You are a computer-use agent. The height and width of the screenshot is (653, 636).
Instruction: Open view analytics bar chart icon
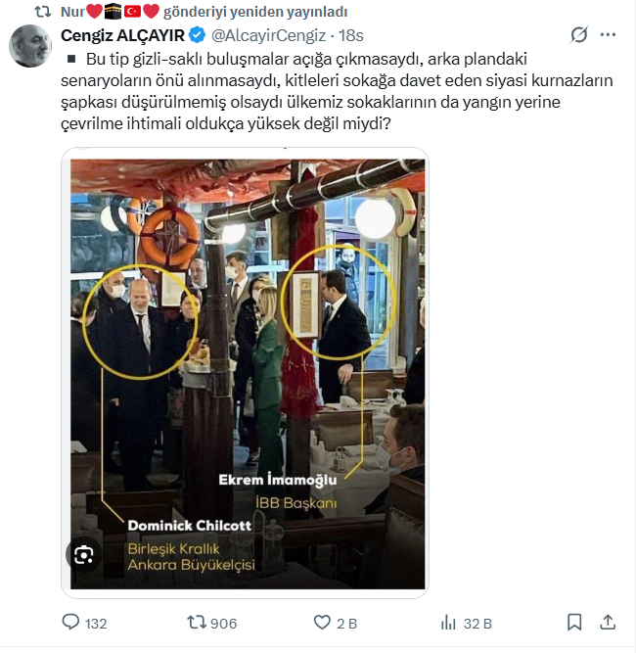[449, 623]
